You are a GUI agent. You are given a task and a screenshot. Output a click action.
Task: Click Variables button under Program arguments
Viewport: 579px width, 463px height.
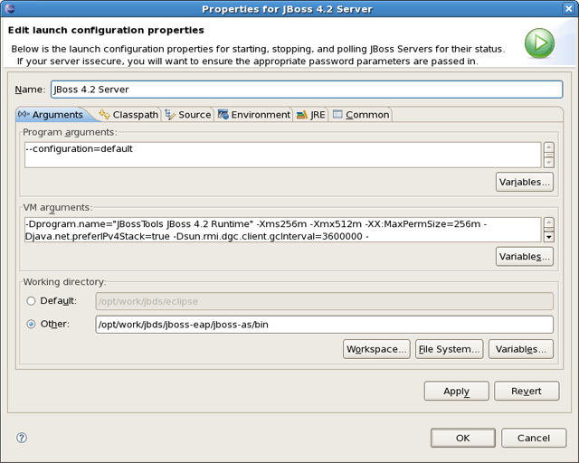[x=525, y=182]
